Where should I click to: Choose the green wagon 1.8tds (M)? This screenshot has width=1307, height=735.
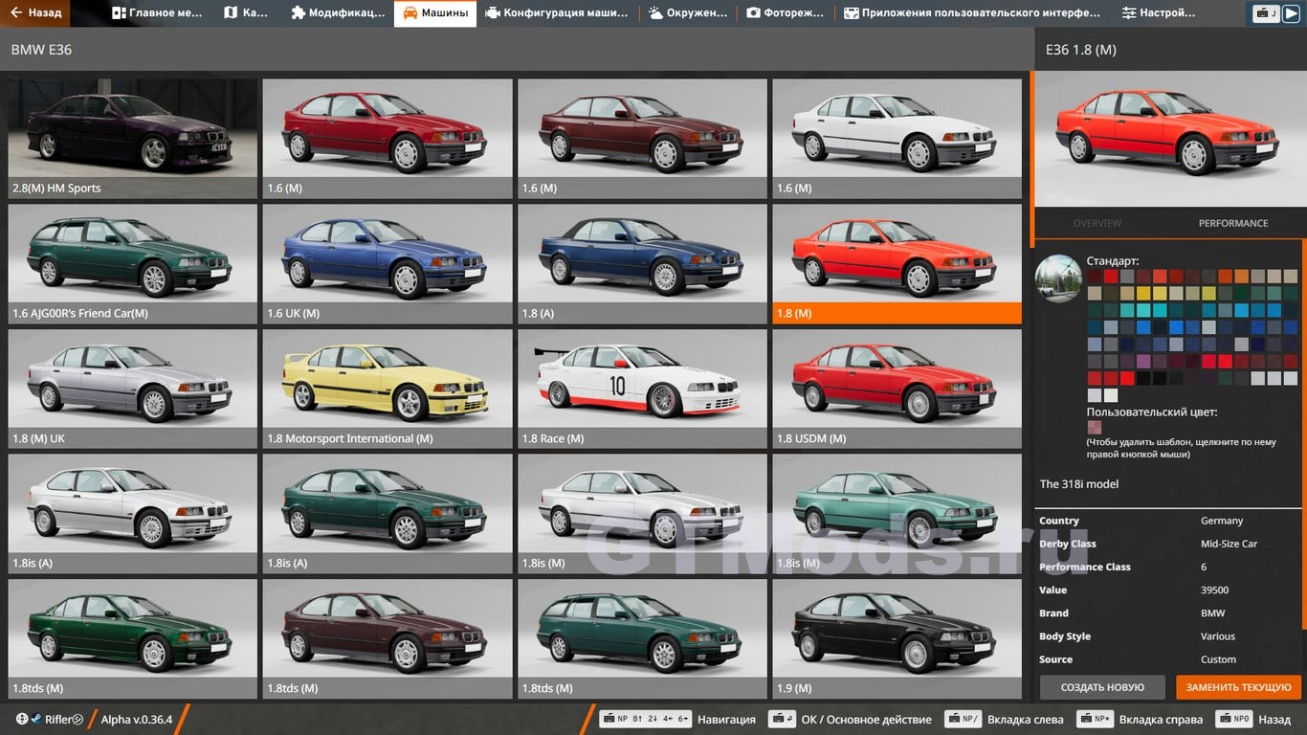[642, 638]
